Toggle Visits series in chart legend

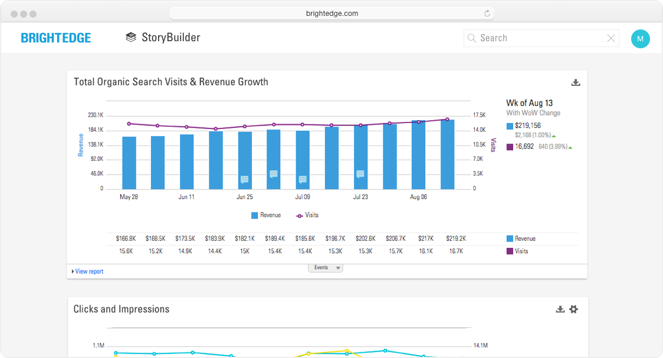pos(307,216)
